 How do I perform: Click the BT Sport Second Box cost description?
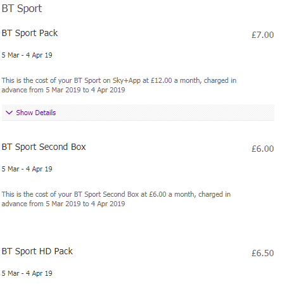point(116,199)
